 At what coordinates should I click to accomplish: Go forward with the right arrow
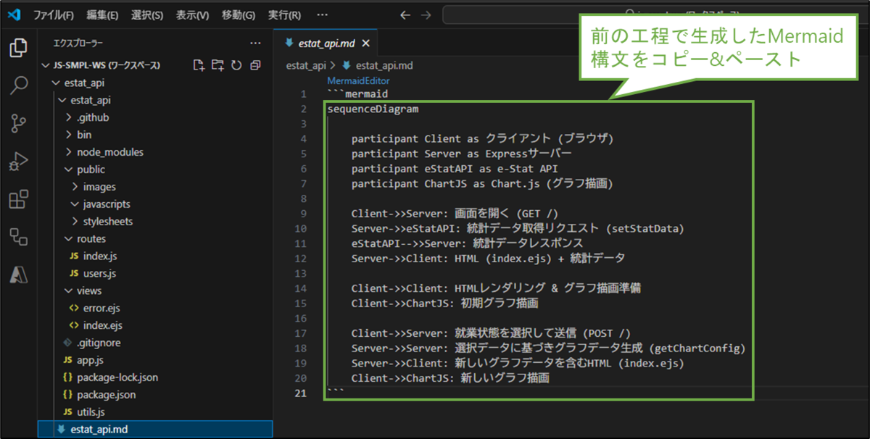coord(426,14)
